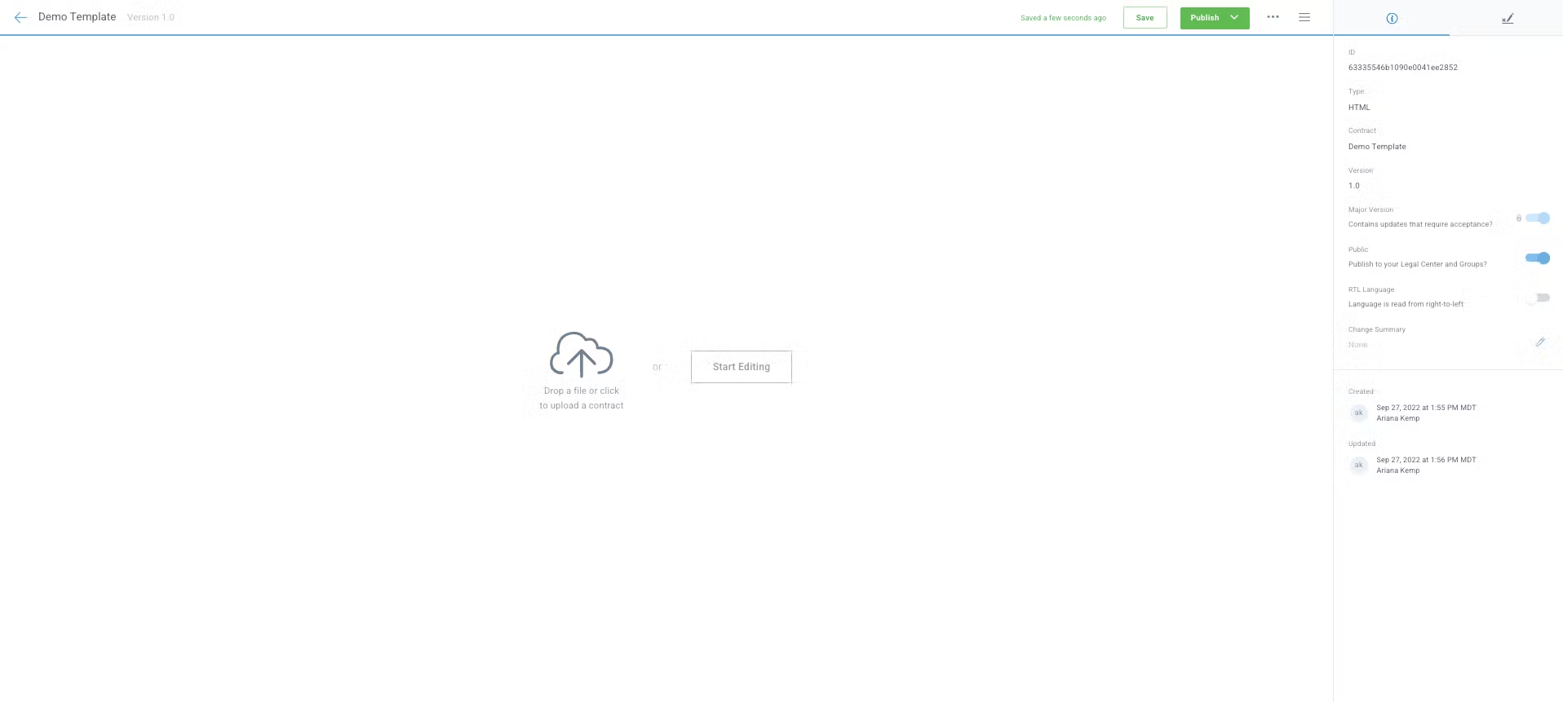1563x702 pixels.
Task: Expand the Publish dropdown arrow
Action: tap(1235, 18)
